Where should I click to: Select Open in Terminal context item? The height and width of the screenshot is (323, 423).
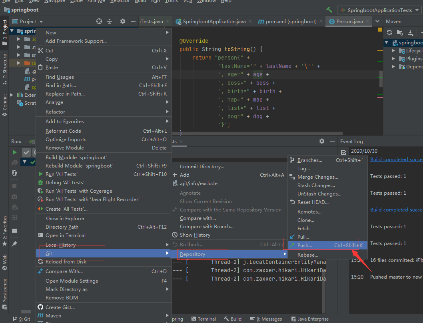click(104, 235)
